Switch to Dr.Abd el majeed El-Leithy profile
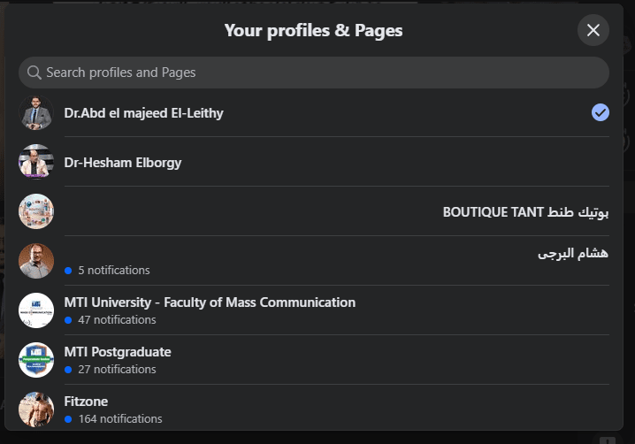 coord(143,113)
